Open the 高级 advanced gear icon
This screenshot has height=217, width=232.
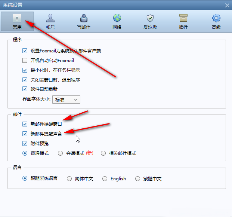216,18
